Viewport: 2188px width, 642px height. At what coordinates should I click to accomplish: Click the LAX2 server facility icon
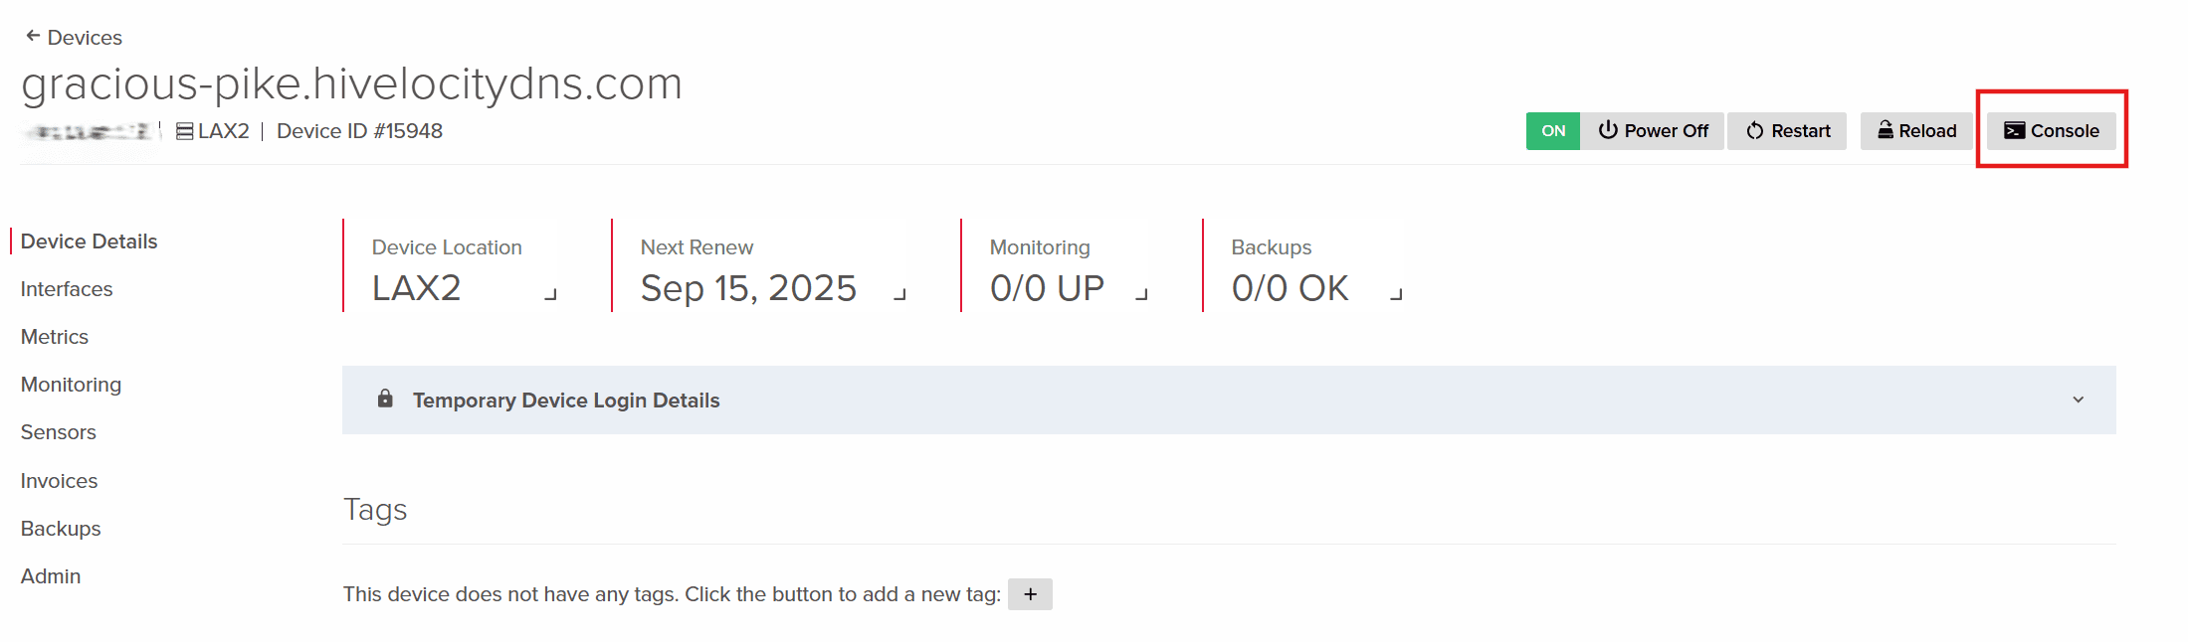(x=184, y=131)
